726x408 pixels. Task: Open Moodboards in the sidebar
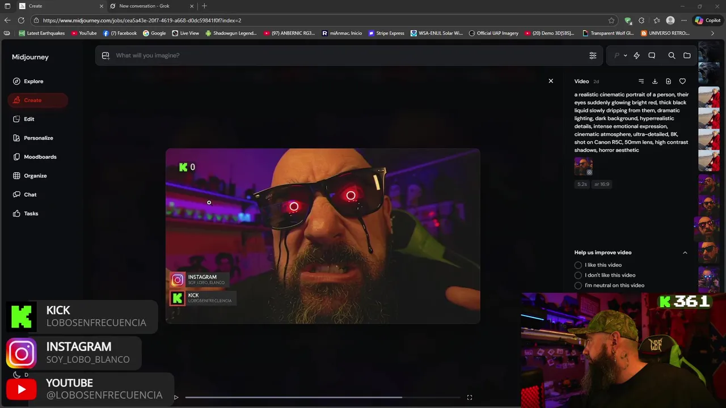pyautogui.click(x=40, y=157)
